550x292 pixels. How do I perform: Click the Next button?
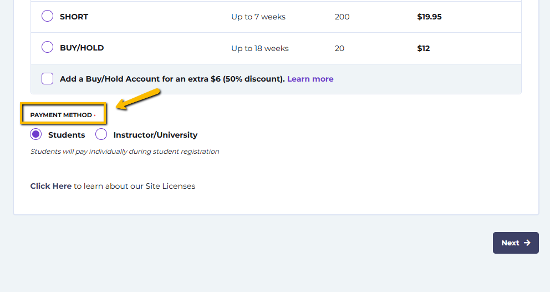[x=516, y=243]
